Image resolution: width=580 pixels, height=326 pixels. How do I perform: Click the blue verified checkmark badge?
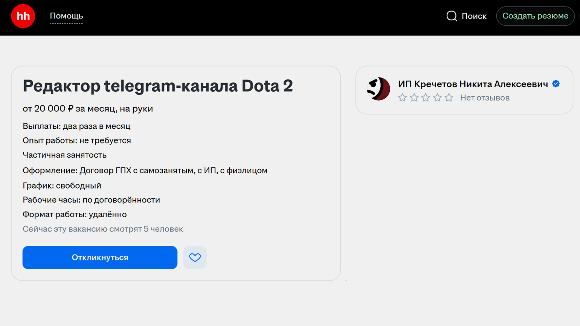click(556, 84)
